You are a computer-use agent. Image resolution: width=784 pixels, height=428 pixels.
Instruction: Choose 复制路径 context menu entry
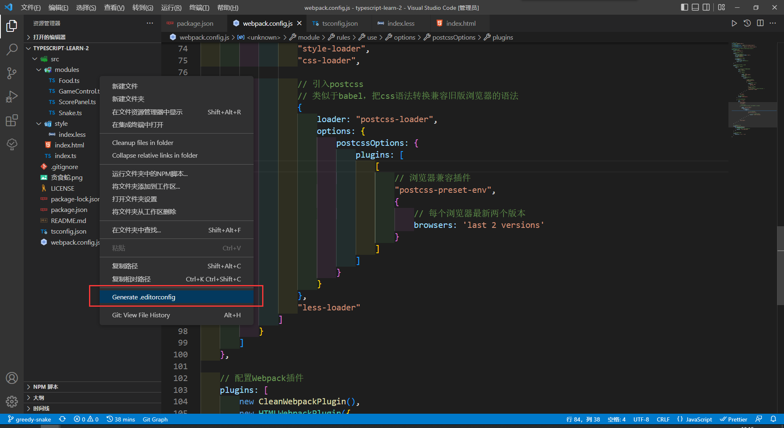(x=176, y=266)
